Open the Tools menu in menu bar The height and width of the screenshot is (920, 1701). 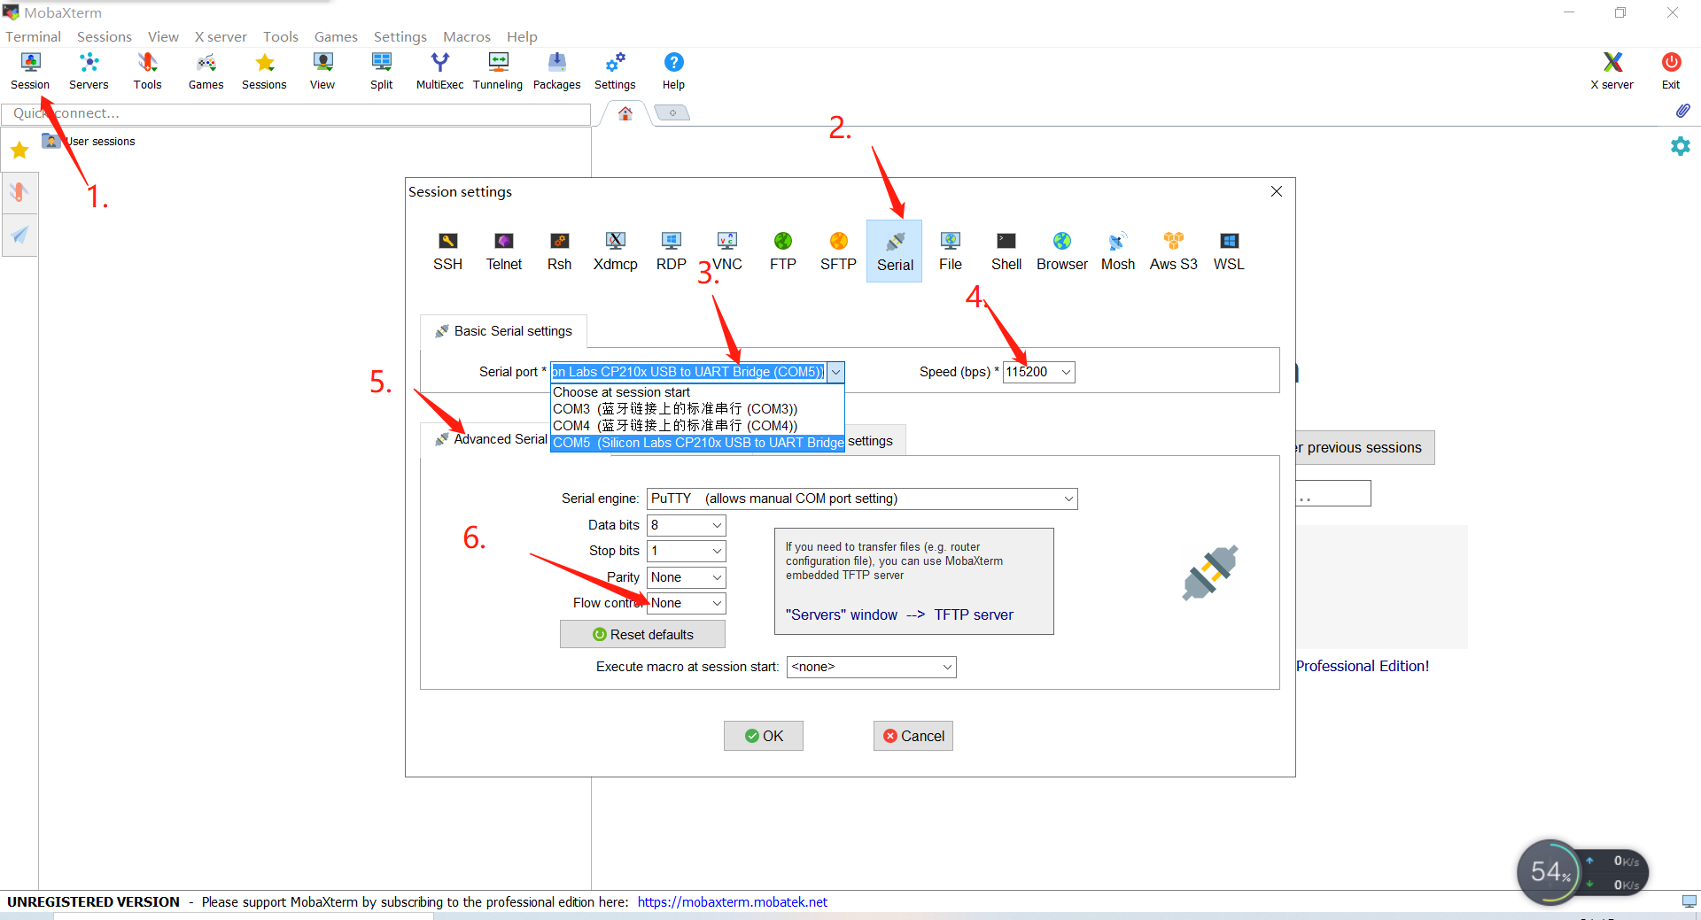[x=280, y=36]
